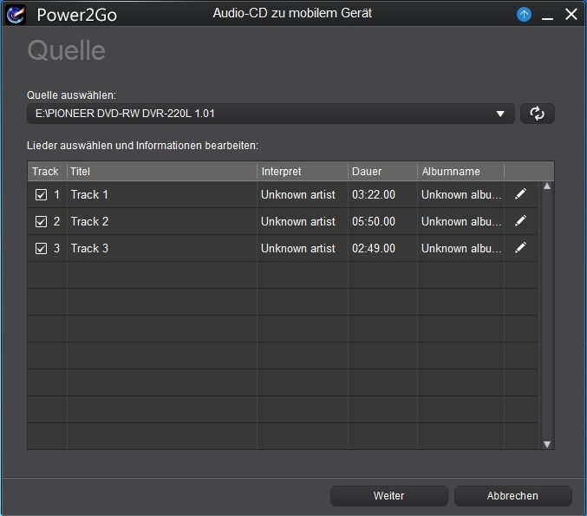Edit Track 3 info with pencil icon
Image resolution: width=587 pixels, height=516 pixels.
[521, 247]
